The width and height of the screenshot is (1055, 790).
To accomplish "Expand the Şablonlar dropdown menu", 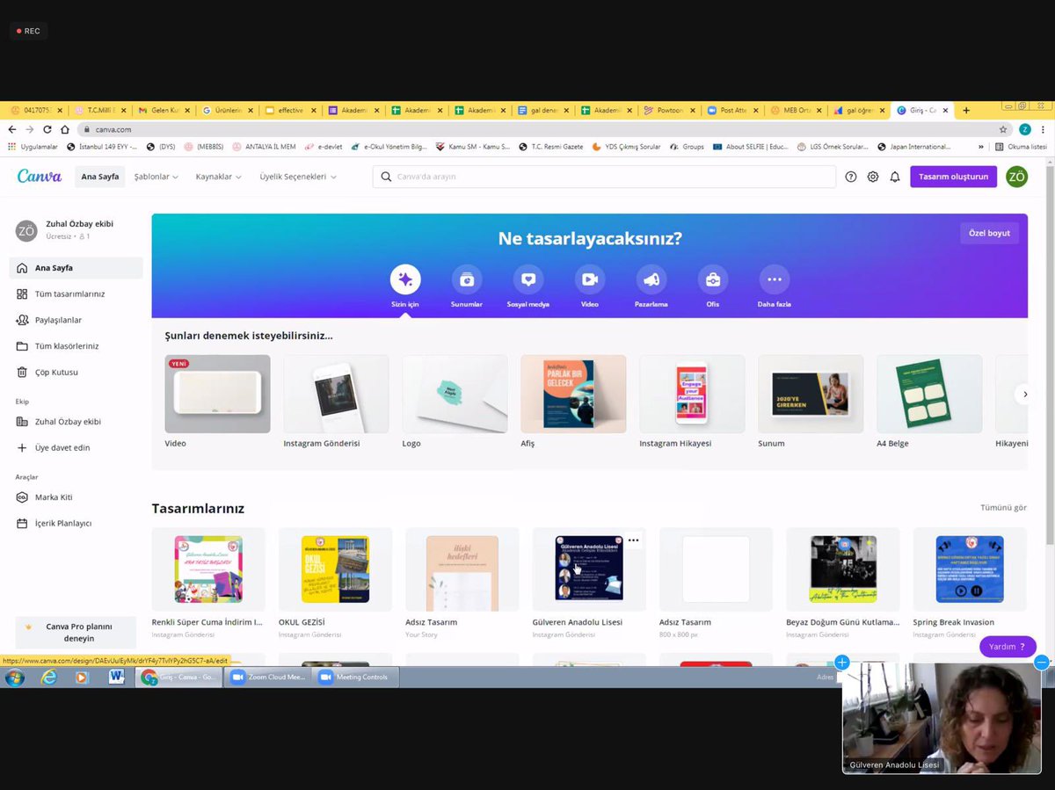I will (x=156, y=177).
